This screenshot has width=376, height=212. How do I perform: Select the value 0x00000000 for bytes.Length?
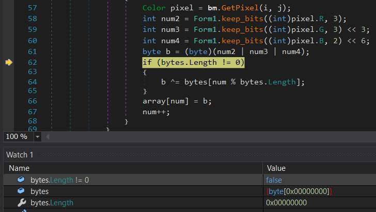click(x=286, y=203)
